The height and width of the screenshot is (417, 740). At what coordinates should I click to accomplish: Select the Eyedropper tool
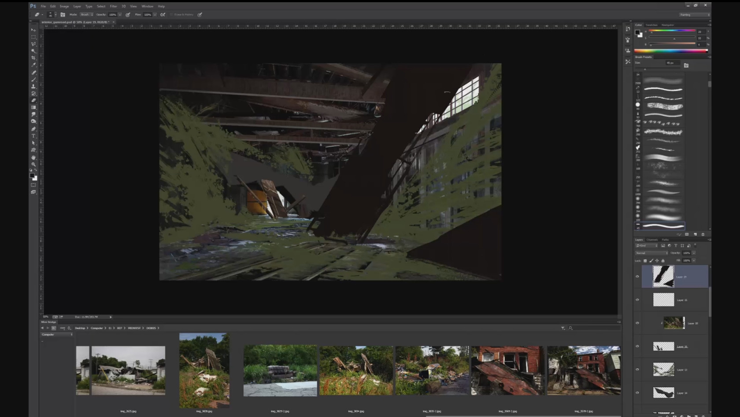click(33, 65)
